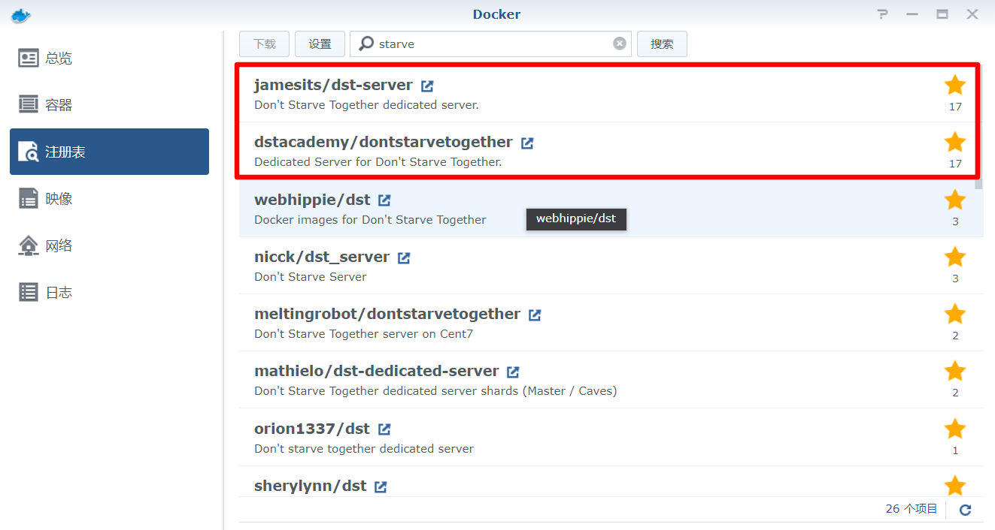Image resolution: width=995 pixels, height=530 pixels.
Task: Click the magnifier icon in search box
Action: 366,44
